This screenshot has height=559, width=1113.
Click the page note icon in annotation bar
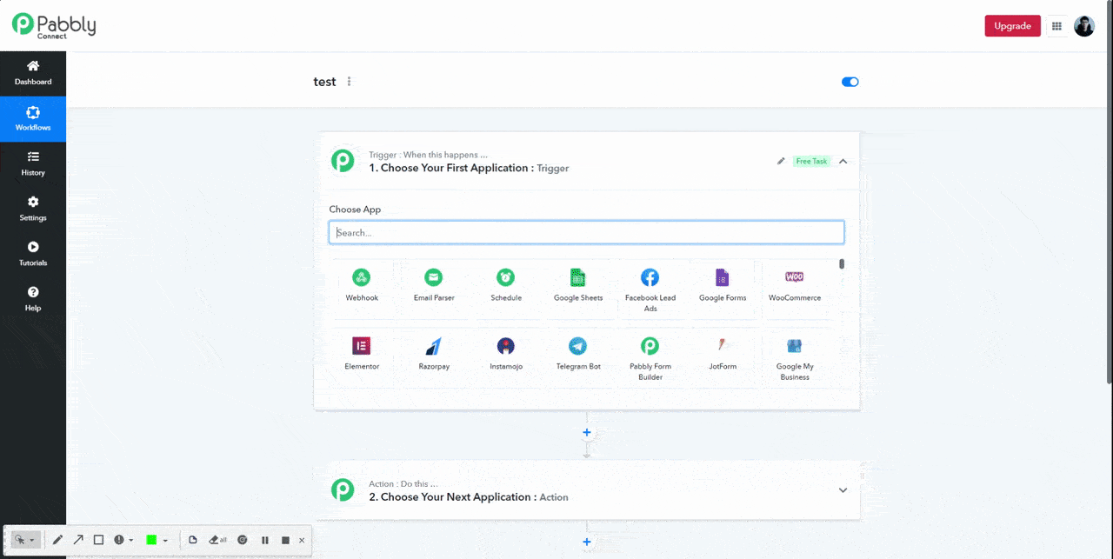[193, 540]
